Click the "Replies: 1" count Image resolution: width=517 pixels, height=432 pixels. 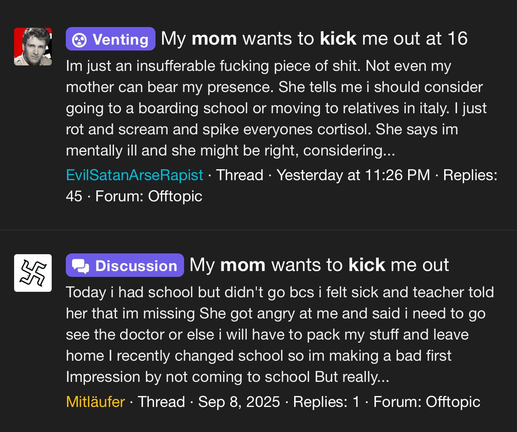tap(326, 401)
